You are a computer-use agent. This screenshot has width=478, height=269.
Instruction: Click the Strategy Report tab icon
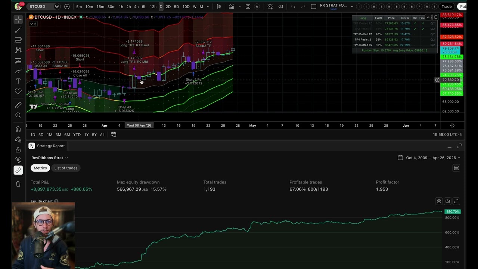coord(32,146)
